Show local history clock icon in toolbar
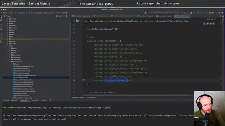The image size is (225, 126). point(210,13)
